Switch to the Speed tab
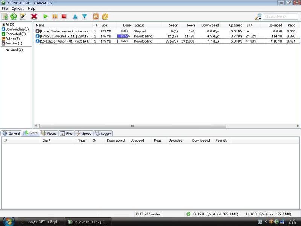 (84, 133)
